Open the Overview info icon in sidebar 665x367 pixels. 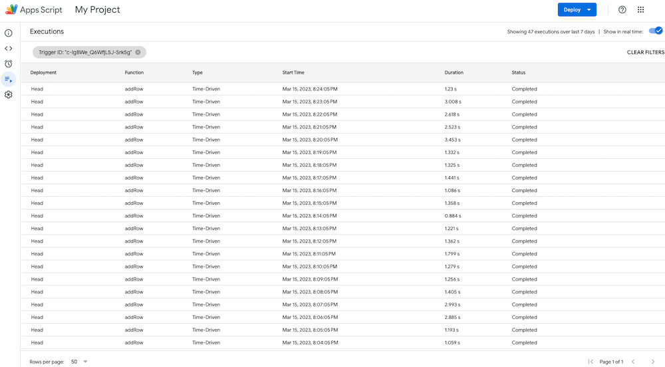9,33
